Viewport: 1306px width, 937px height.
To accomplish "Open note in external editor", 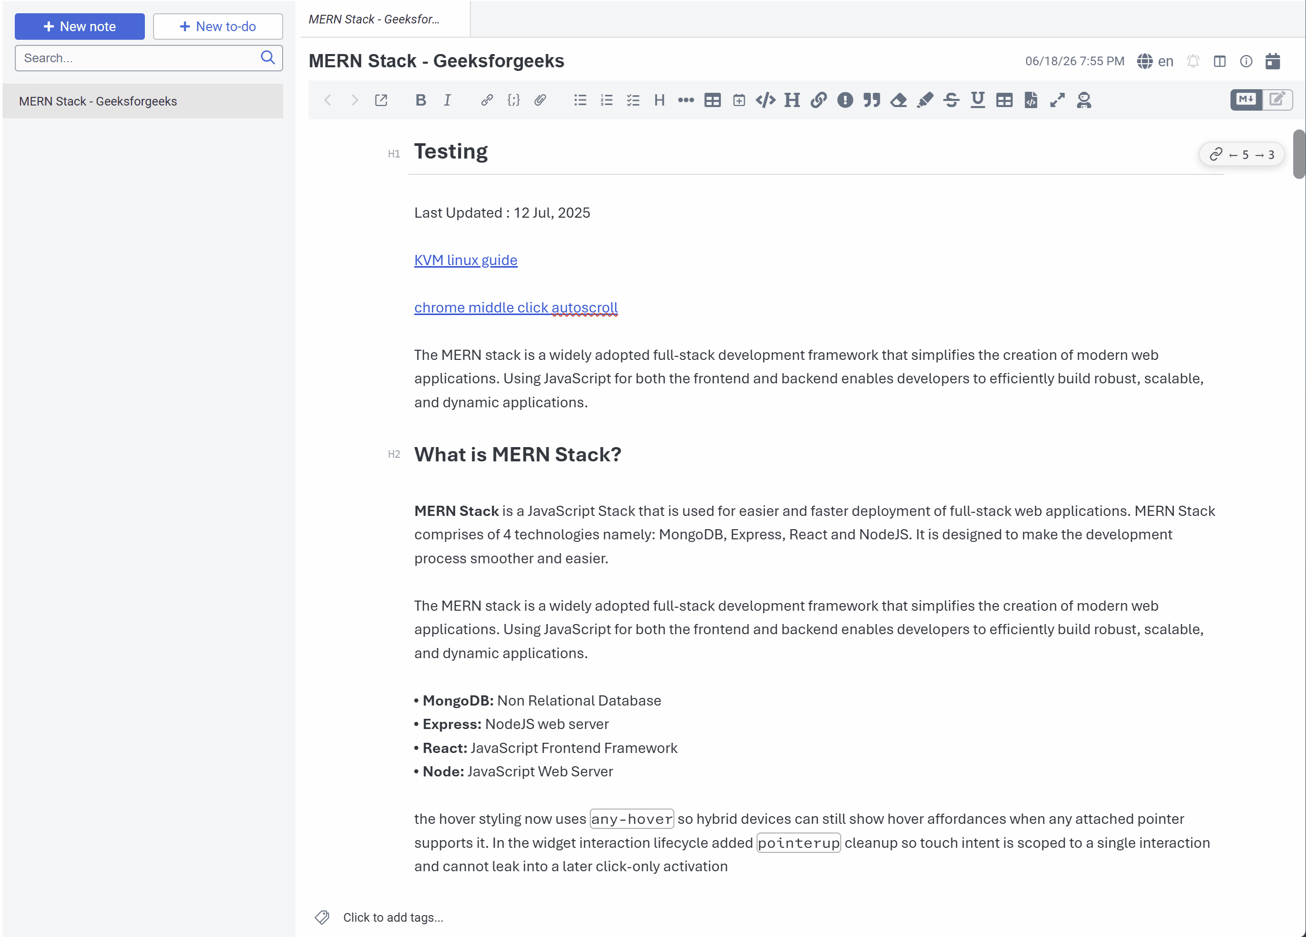I will pyautogui.click(x=381, y=100).
